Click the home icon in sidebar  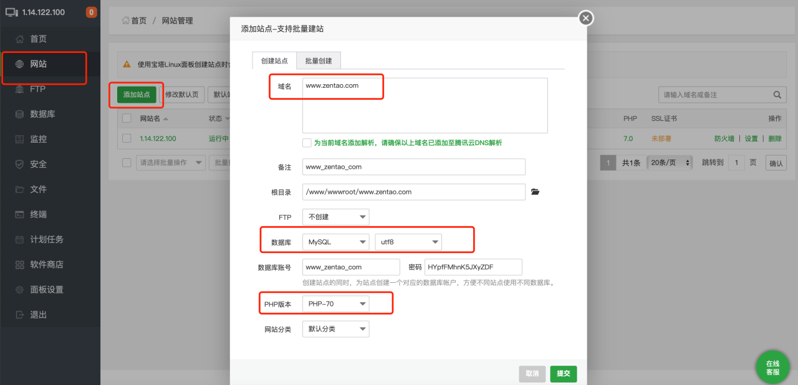(x=19, y=39)
